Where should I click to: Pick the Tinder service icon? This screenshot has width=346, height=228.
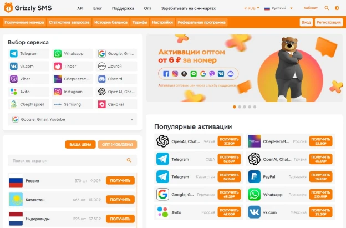[x=58, y=66]
